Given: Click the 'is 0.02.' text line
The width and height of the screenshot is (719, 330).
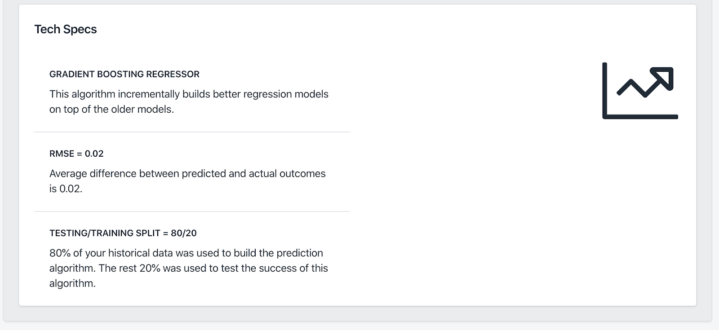Looking at the screenshot, I should [66, 189].
